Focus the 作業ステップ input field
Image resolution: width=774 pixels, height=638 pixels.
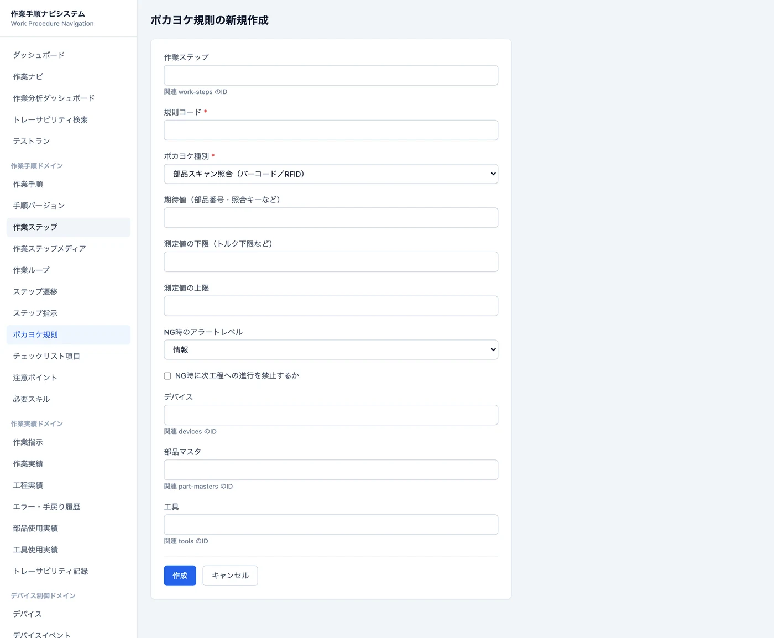(331, 75)
